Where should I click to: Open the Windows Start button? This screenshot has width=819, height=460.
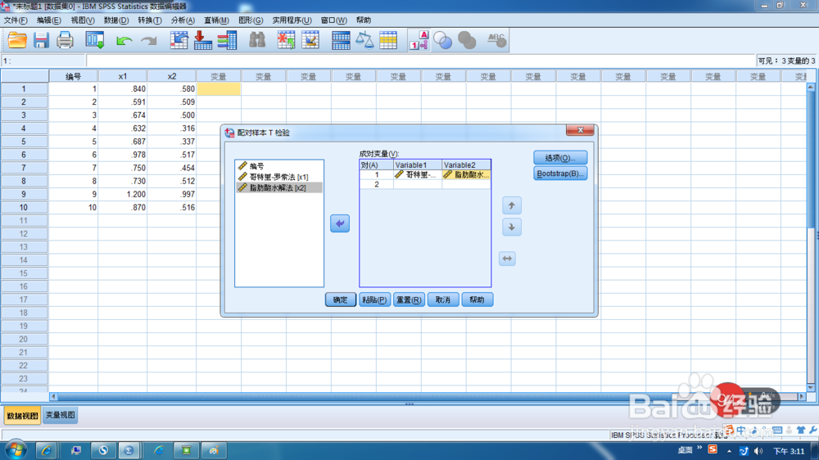pyautogui.click(x=15, y=450)
